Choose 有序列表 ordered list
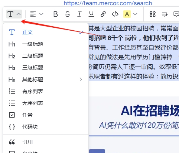The height and width of the screenshot is (153, 179). 46,91
